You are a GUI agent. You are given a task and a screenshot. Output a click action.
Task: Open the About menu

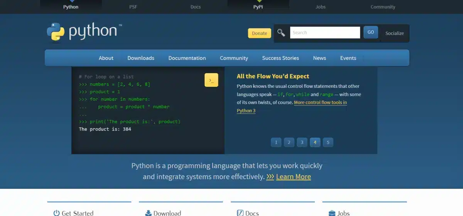coord(106,58)
